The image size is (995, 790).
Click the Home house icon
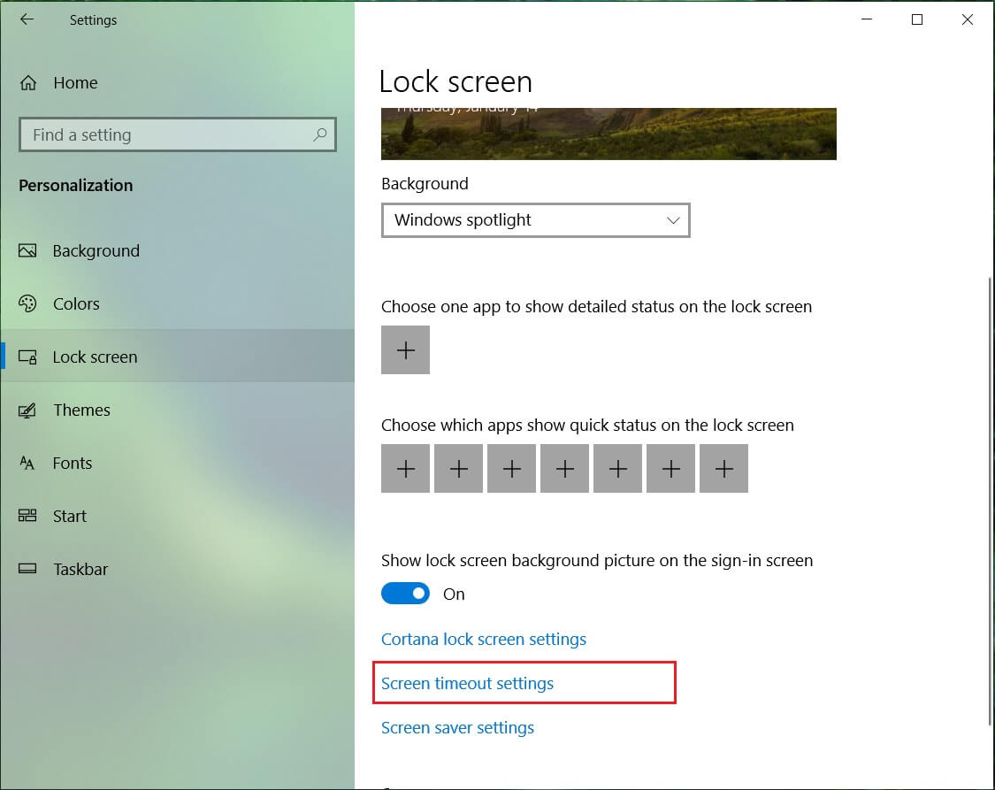(x=28, y=82)
